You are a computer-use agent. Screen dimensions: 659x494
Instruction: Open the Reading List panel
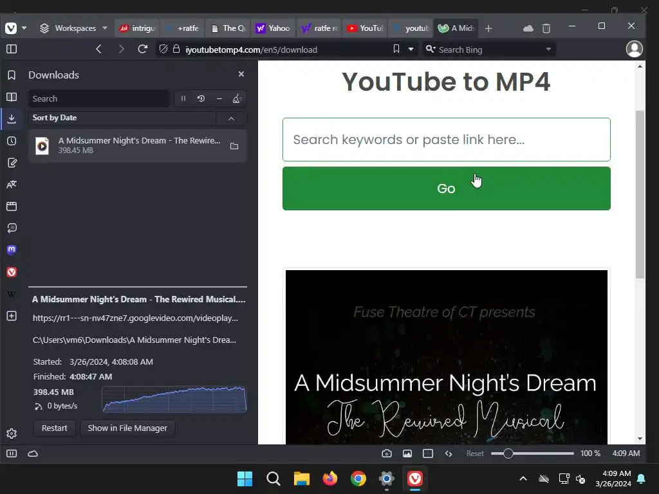12,97
